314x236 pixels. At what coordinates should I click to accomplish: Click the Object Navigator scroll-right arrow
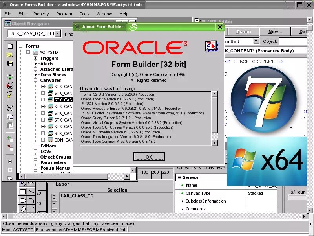(x=126, y=177)
